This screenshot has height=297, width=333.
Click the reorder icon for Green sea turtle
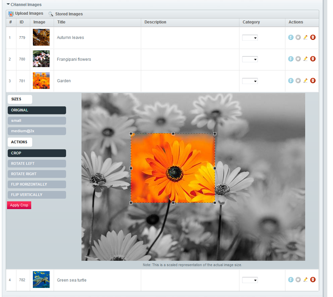tap(291, 280)
